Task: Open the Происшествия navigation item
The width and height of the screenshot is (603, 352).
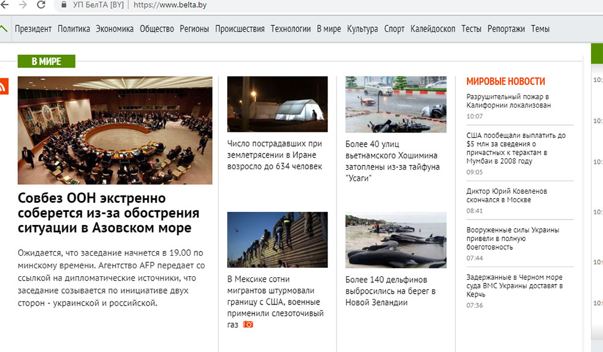Action: [239, 29]
